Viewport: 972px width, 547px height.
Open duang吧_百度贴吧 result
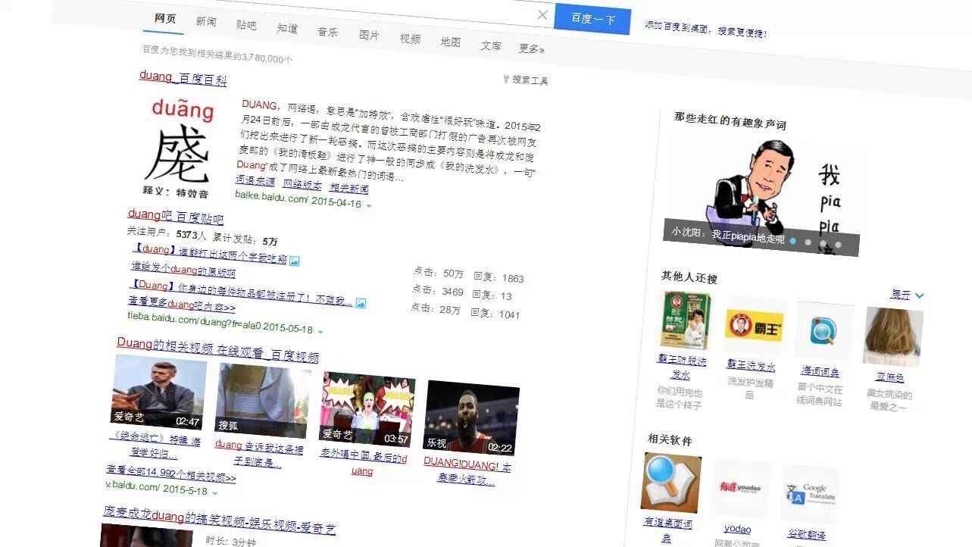[x=176, y=217]
